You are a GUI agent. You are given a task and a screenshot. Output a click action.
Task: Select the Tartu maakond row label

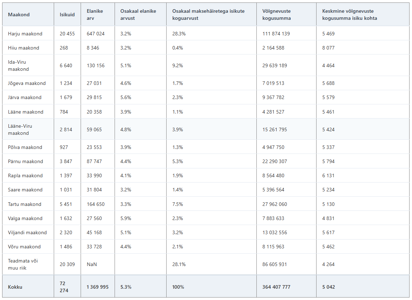tap(25, 204)
